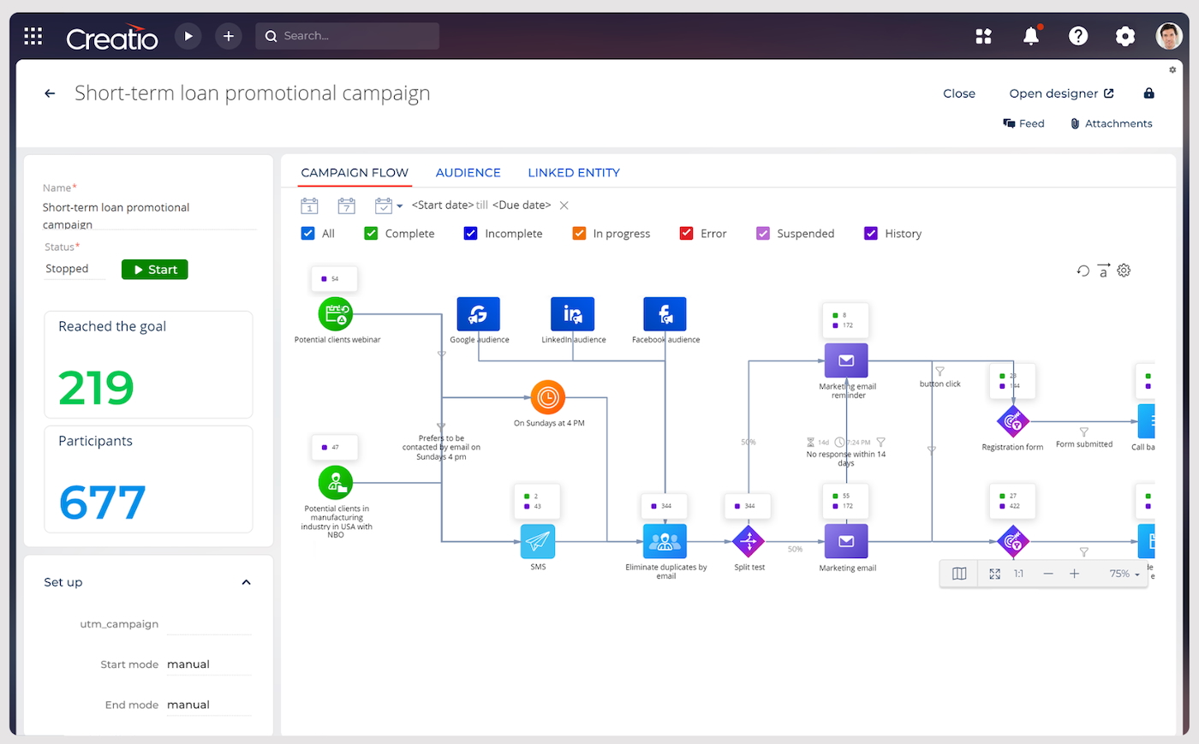1199x744 pixels.
Task: Open the app launcher grid menu
Action: (x=33, y=36)
